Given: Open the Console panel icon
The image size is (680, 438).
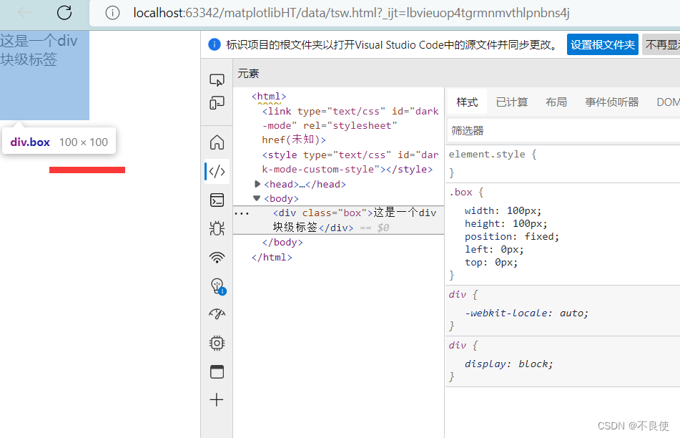Looking at the screenshot, I should point(217,200).
